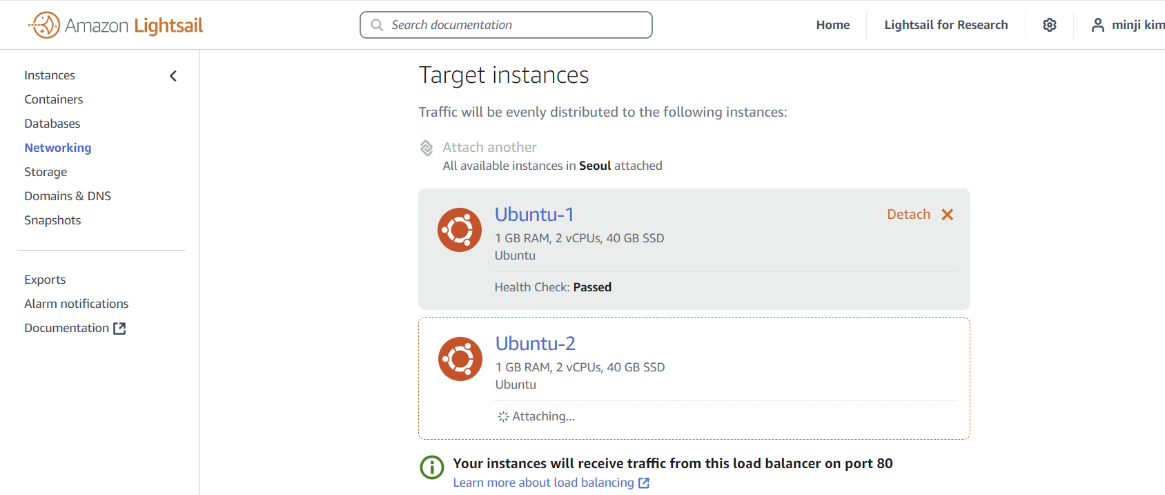Click the Attach another link icon
The width and height of the screenshot is (1165, 495).
(427, 148)
